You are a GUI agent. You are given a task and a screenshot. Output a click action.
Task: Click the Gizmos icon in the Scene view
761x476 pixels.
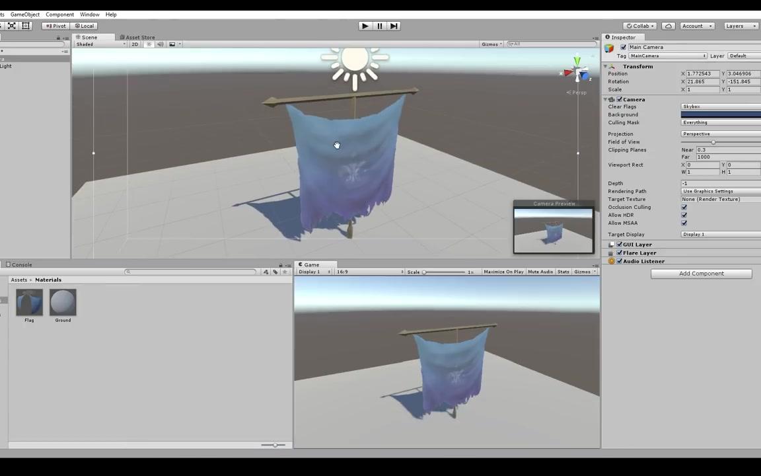[x=491, y=44]
